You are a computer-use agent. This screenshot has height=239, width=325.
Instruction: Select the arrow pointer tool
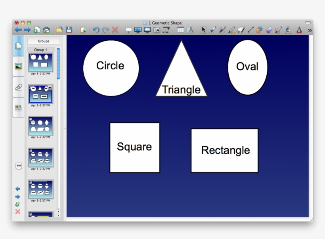[x=203, y=30]
